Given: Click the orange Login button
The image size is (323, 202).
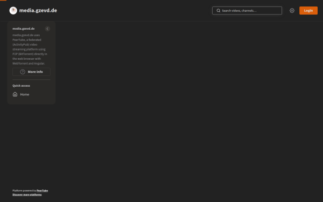Looking at the screenshot, I should pos(308,11).
